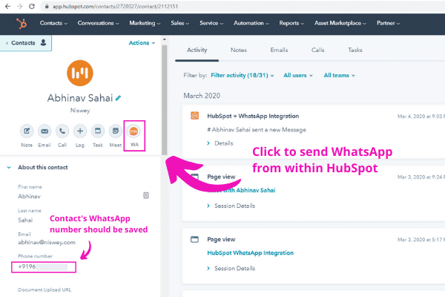
Task: Switch to the Emails tab
Action: pos(279,50)
